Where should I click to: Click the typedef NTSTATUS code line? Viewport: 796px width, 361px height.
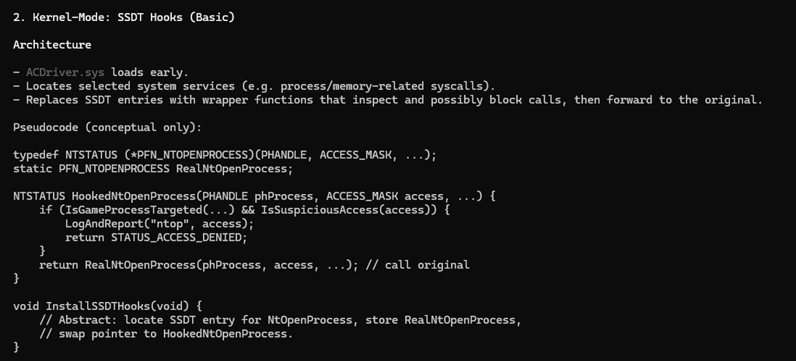click(225, 154)
